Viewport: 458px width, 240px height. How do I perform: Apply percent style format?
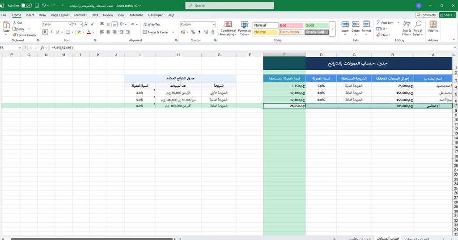193,32
